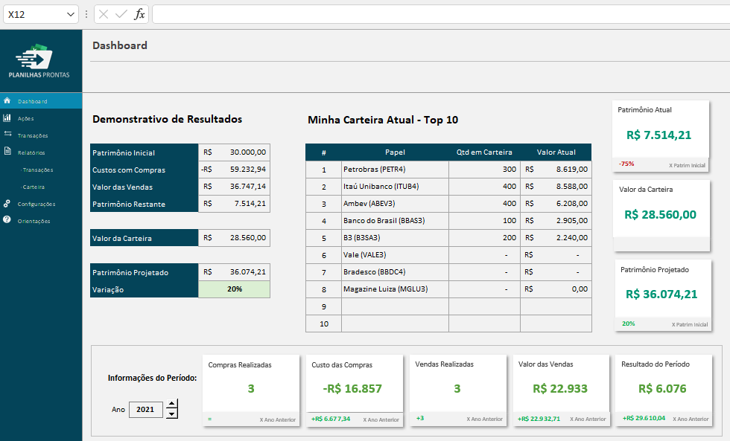This screenshot has height=441, width=730.
Task: Click the Vale (VALE3) cell
Action: [x=395, y=254]
